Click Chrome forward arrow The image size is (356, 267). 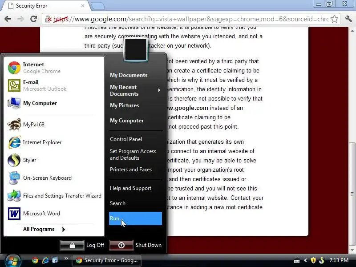[x=20, y=19]
